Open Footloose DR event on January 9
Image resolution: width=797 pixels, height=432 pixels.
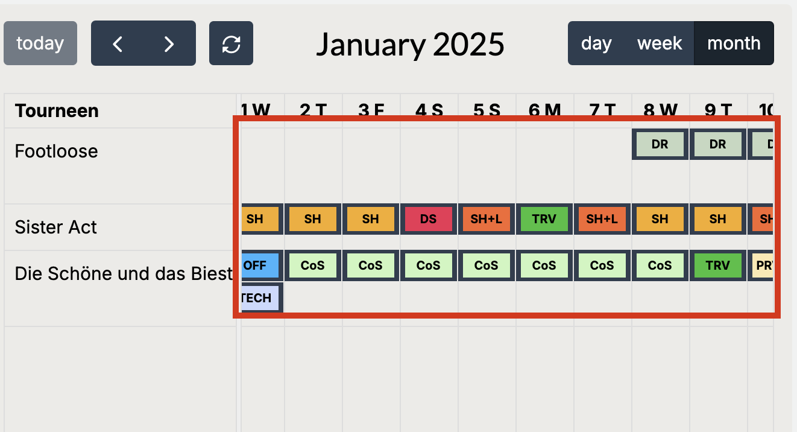717,145
